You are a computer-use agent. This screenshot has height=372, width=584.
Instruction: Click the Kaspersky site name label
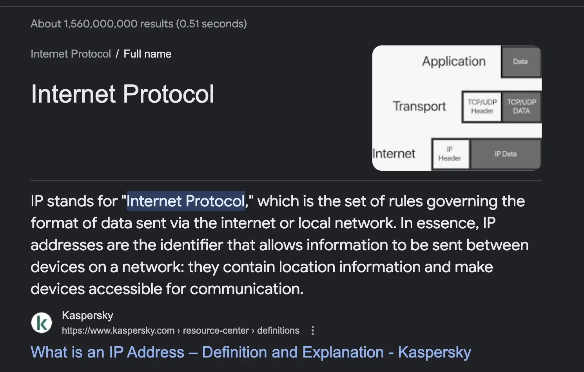click(x=87, y=315)
